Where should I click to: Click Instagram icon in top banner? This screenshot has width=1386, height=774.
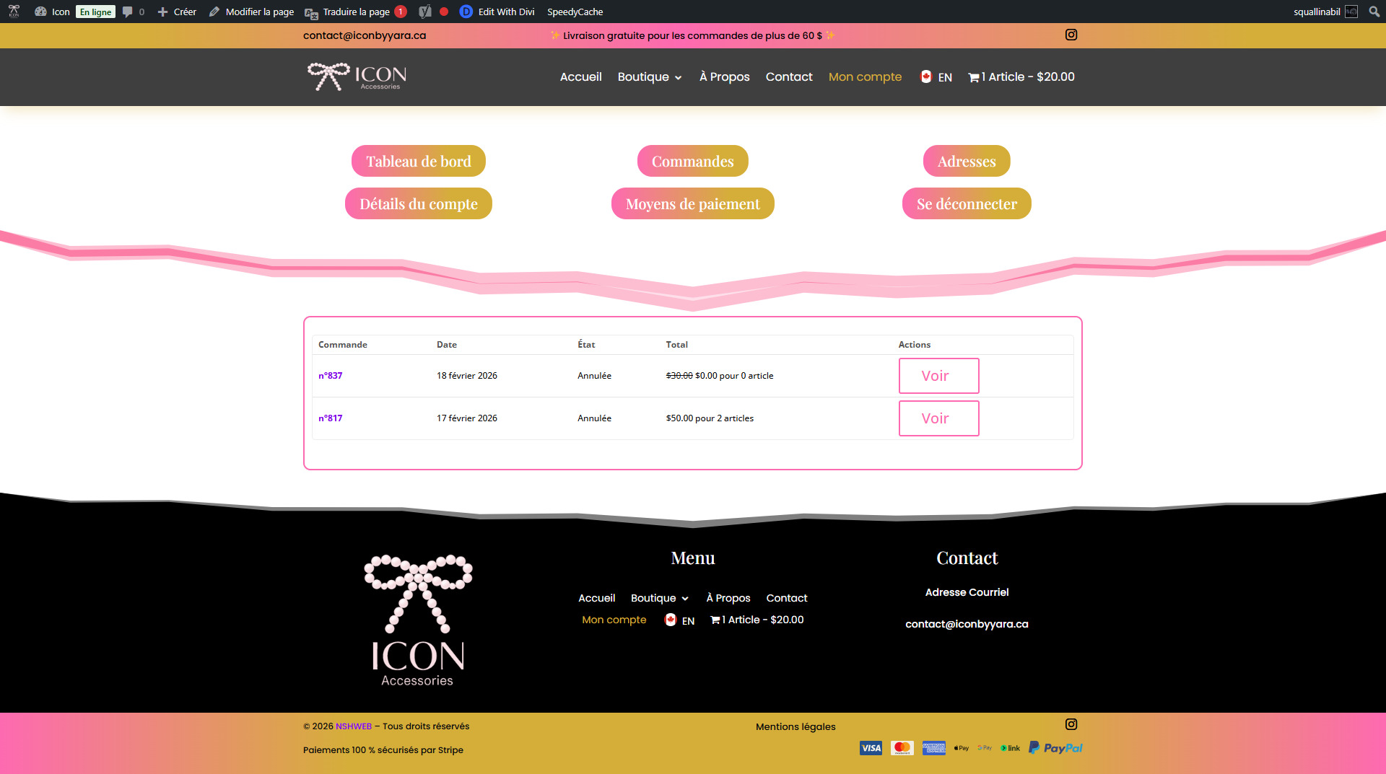(x=1071, y=35)
